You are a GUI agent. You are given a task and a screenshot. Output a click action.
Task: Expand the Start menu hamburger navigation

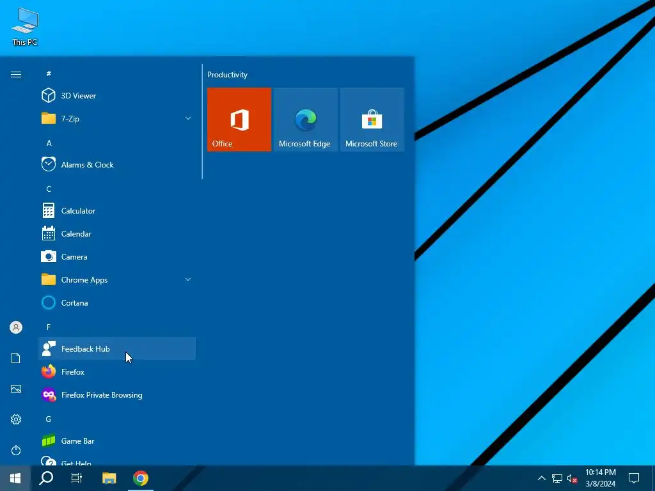pyautogui.click(x=16, y=74)
